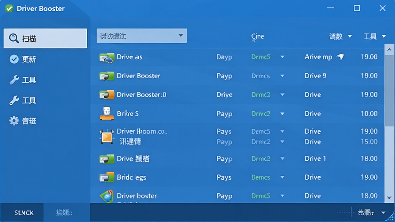This screenshot has width=395, height=222.
Task: Click the first wrench icon in sidebar
Action: (14, 80)
